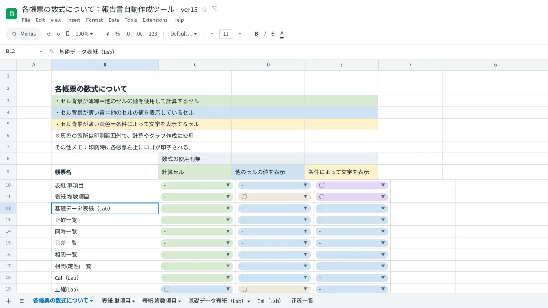Increase decimal places with the .00 button

tap(139, 34)
